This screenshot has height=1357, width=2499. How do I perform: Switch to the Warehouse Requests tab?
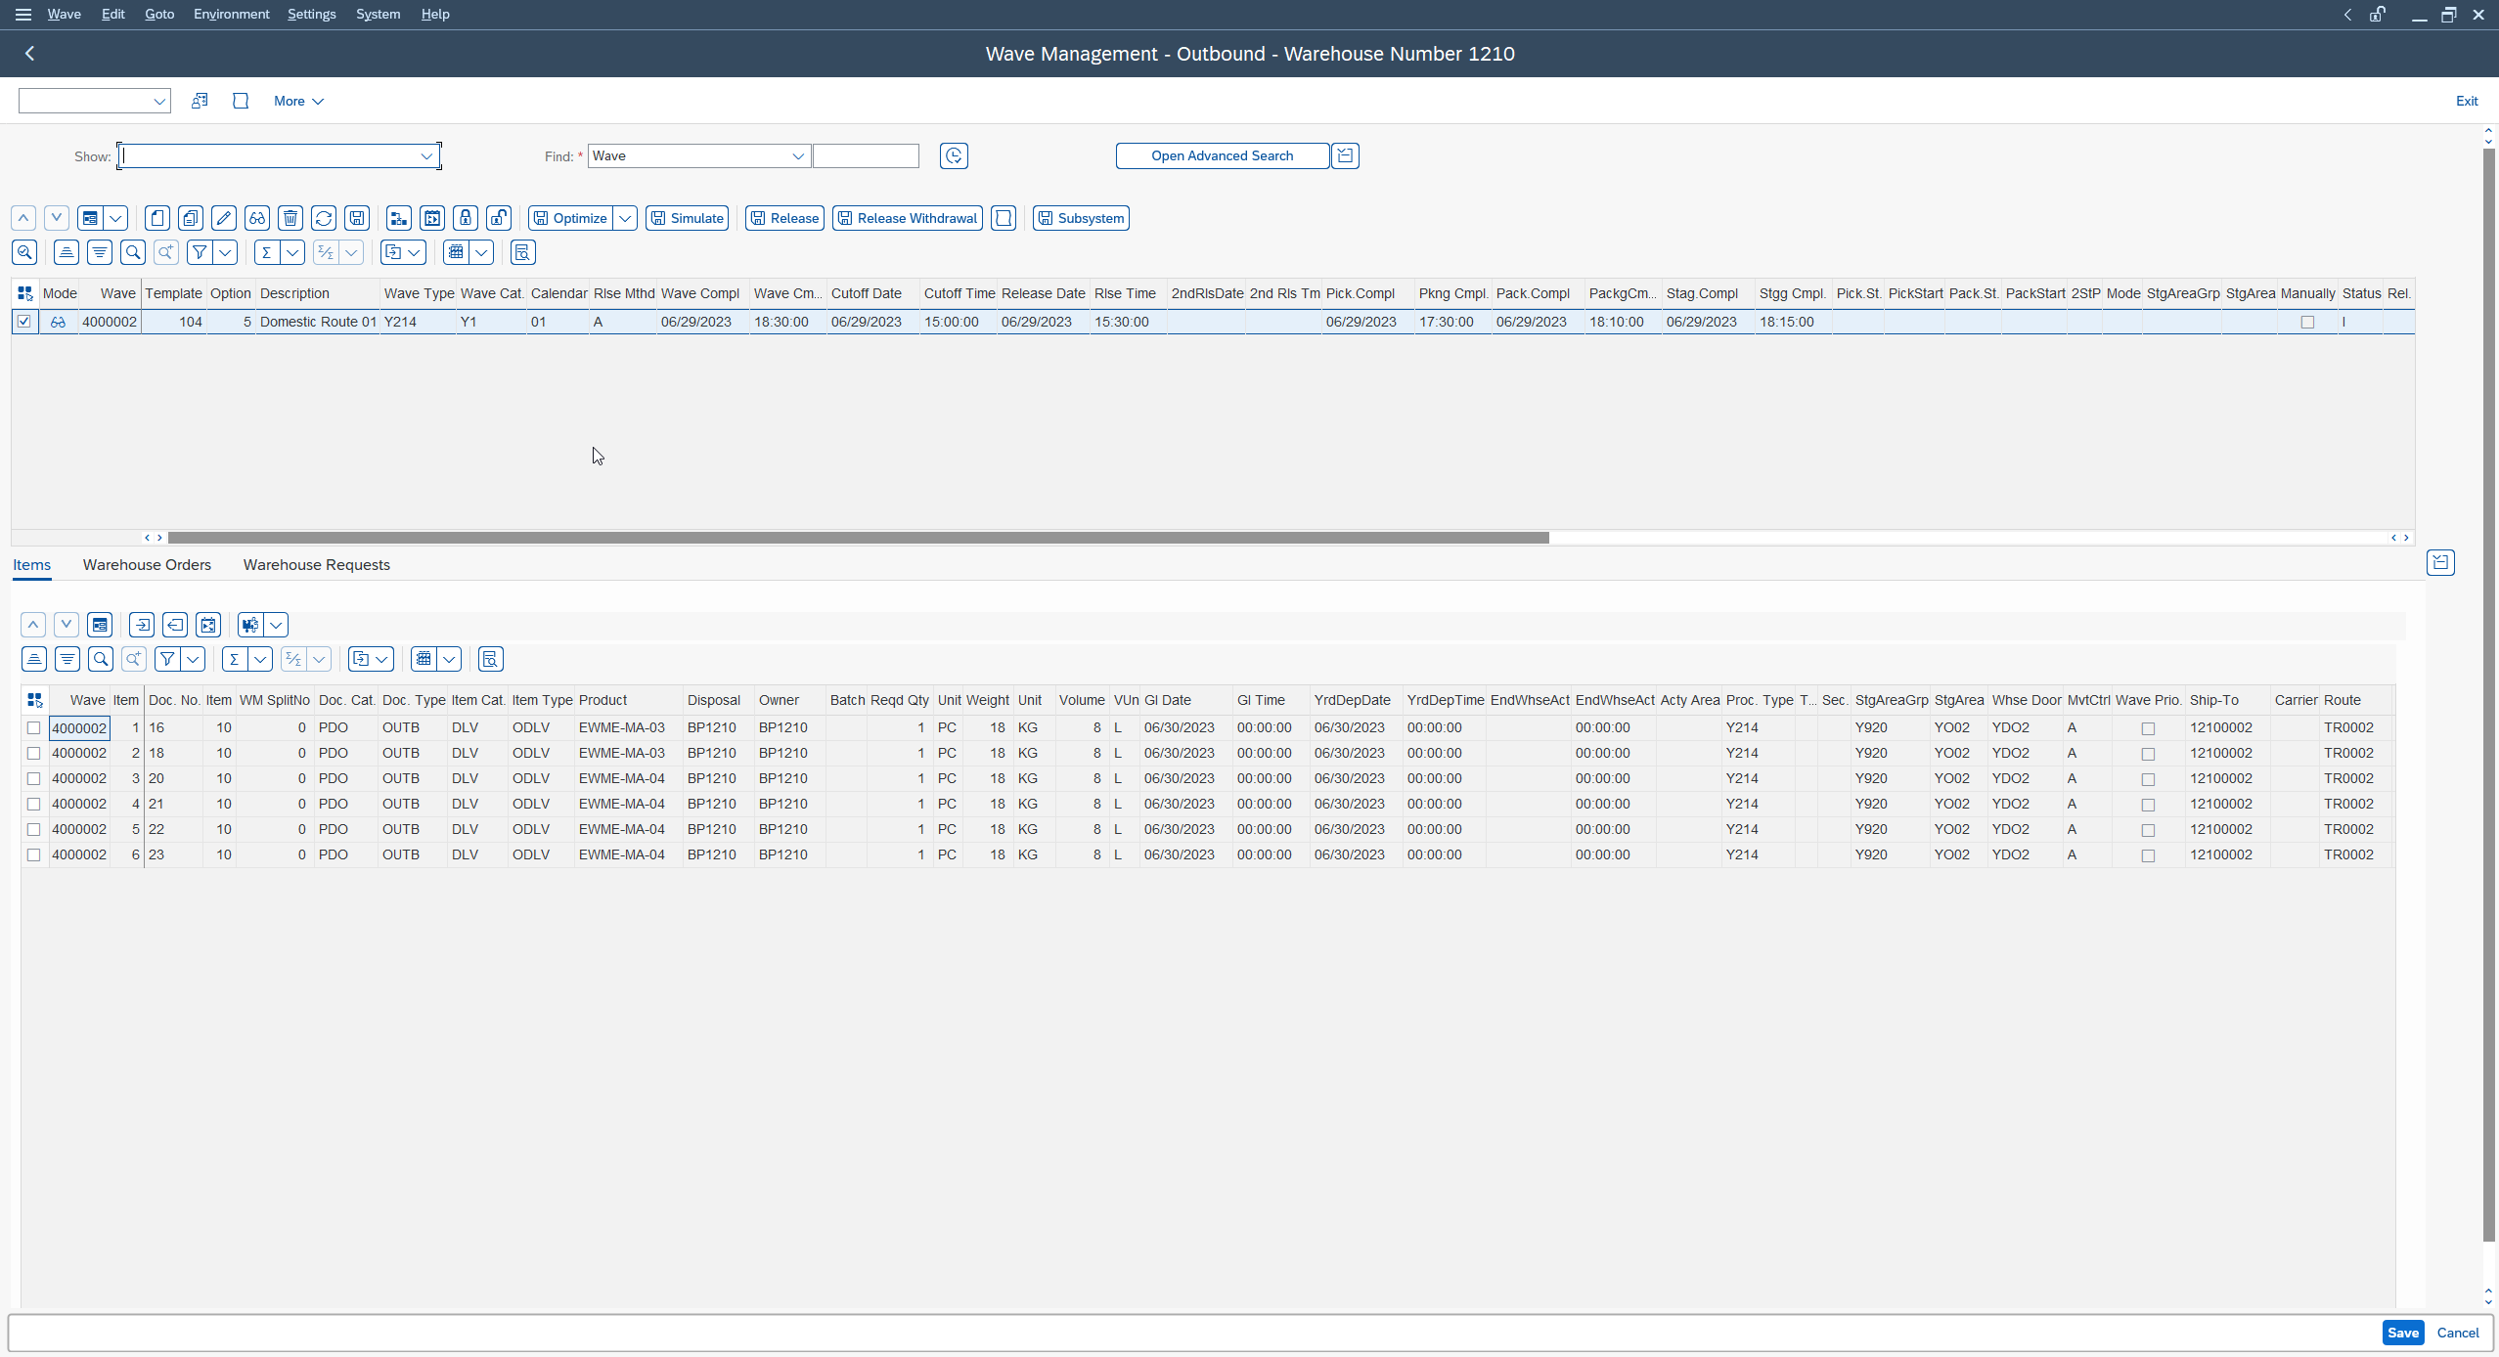click(x=317, y=565)
